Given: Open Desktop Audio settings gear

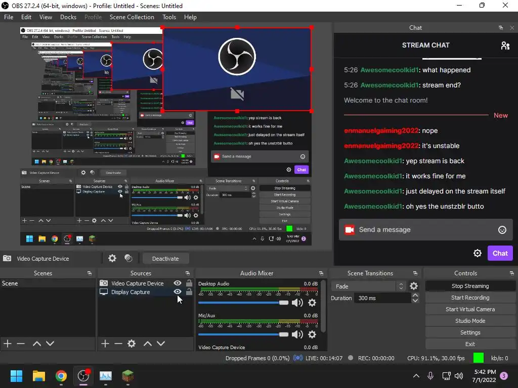Looking at the screenshot, I should (x=312, y=303).
